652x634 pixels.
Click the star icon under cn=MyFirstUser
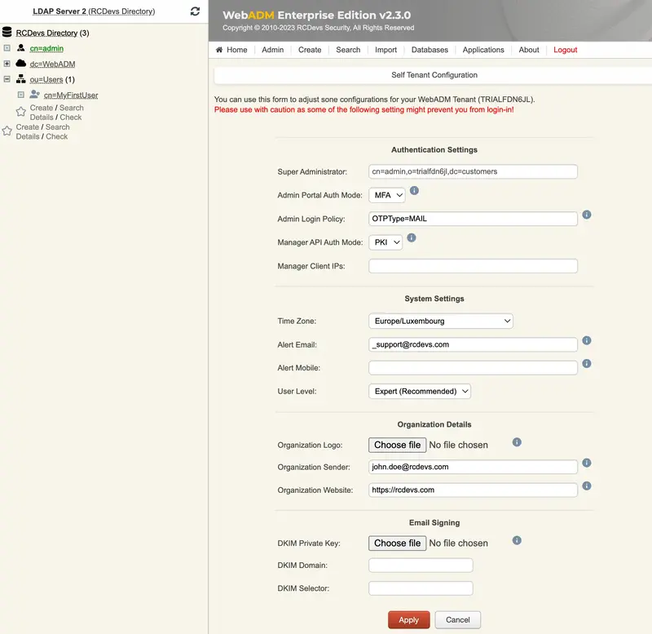pos(21,112)
